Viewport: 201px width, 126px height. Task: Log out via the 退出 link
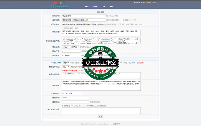pos(154,3)
